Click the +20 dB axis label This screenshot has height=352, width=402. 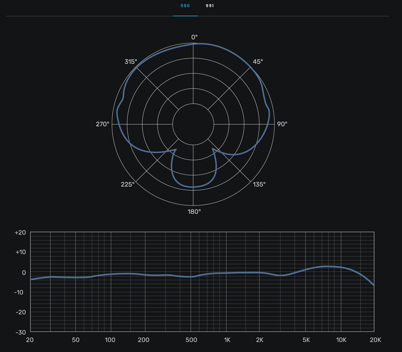tap(20, 232)
